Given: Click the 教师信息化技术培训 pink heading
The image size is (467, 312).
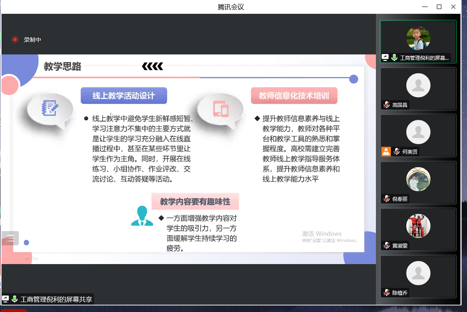Looking at the screenshot, I should tap(294, 96).
